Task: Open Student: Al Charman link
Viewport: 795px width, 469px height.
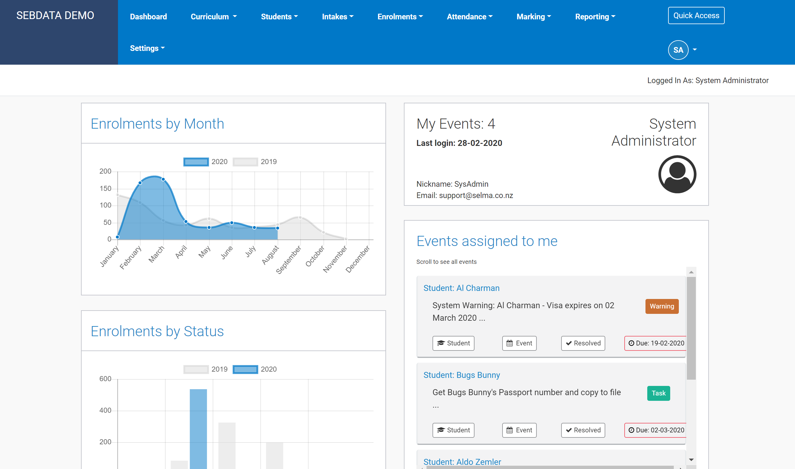Action: (x=461, y=288)
